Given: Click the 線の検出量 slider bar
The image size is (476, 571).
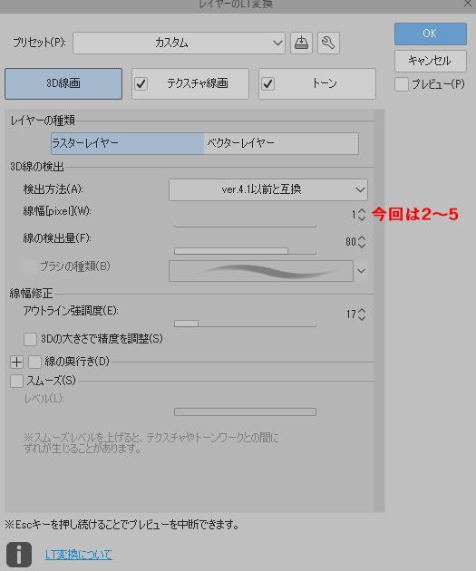Looking at the screenshot, I should pyautogui.click(x=245, y=251).
